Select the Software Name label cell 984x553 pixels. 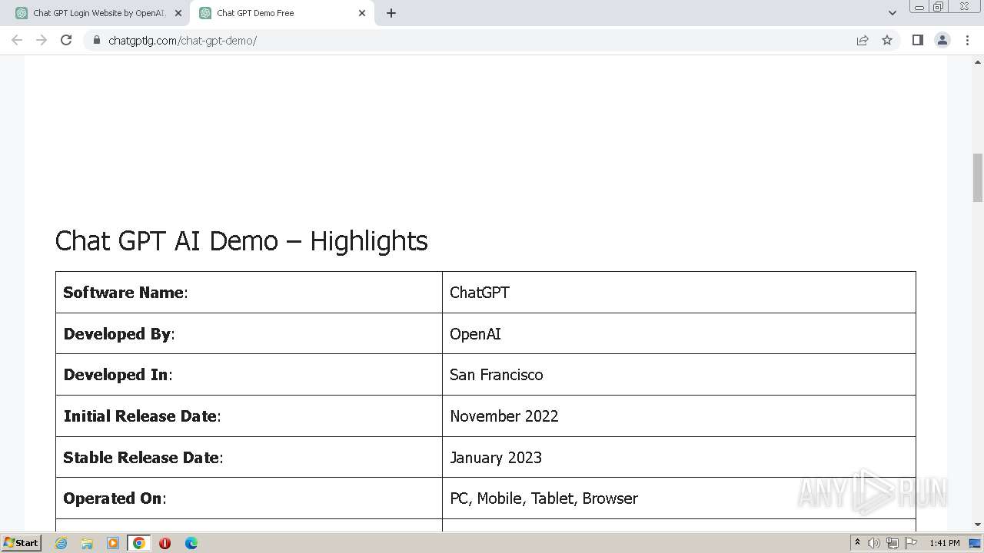pyautogui.click(x=249, y=293)
